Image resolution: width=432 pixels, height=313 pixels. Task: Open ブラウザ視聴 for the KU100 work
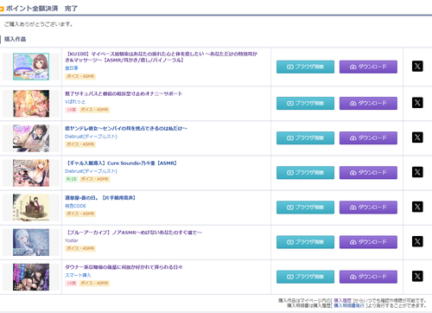click(x=305, y=67)
